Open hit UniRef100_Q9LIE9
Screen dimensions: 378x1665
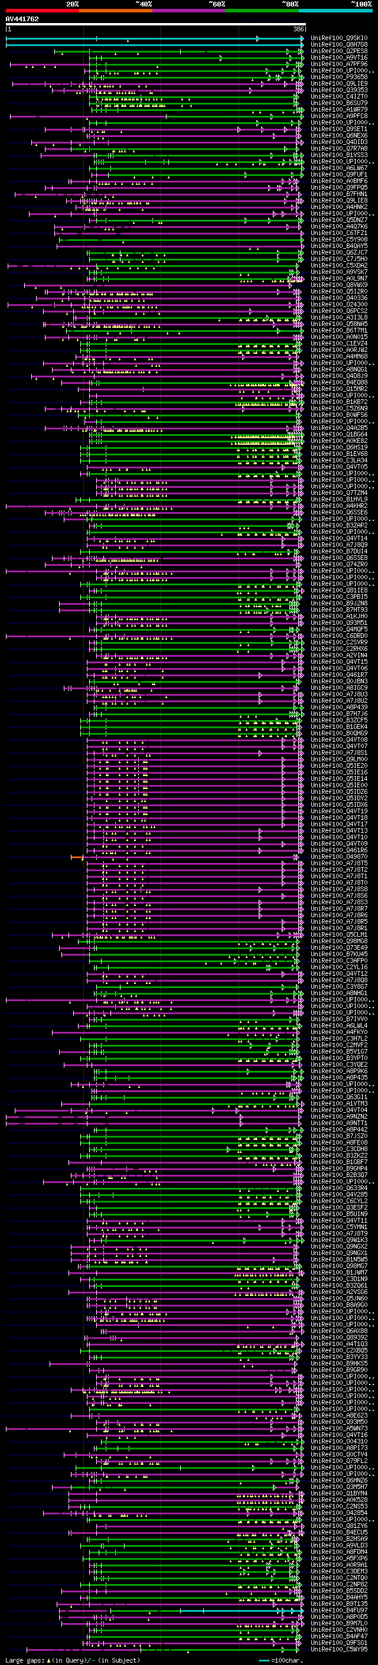tap(339, 83)
